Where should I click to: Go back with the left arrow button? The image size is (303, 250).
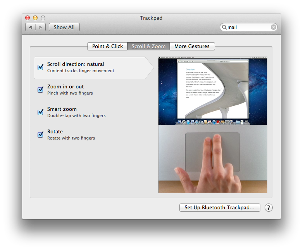tap(30, 27)
